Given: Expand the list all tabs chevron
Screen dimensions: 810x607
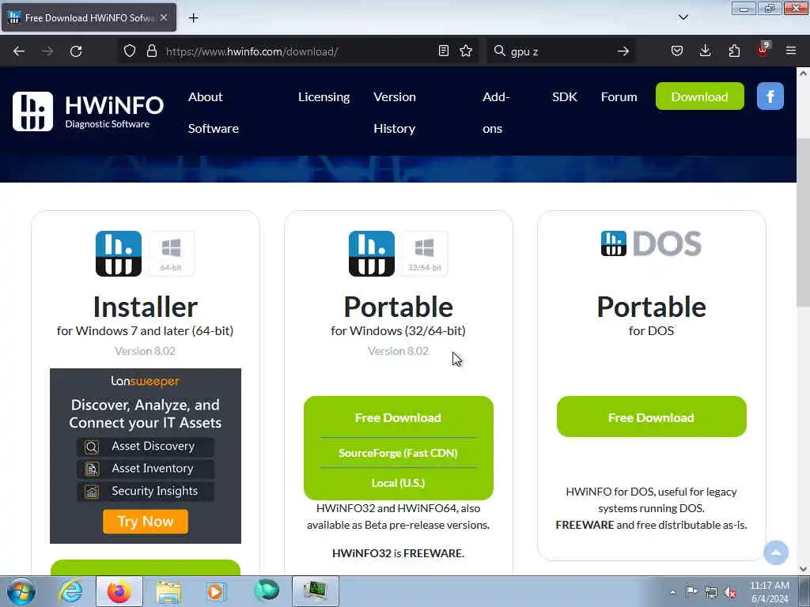Looking at the screenshot, I should click(683, 17).
